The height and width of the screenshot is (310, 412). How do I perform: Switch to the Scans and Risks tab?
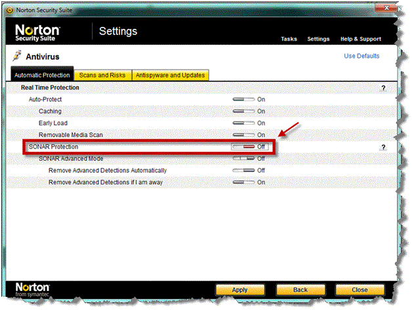(x=102, y=76)
